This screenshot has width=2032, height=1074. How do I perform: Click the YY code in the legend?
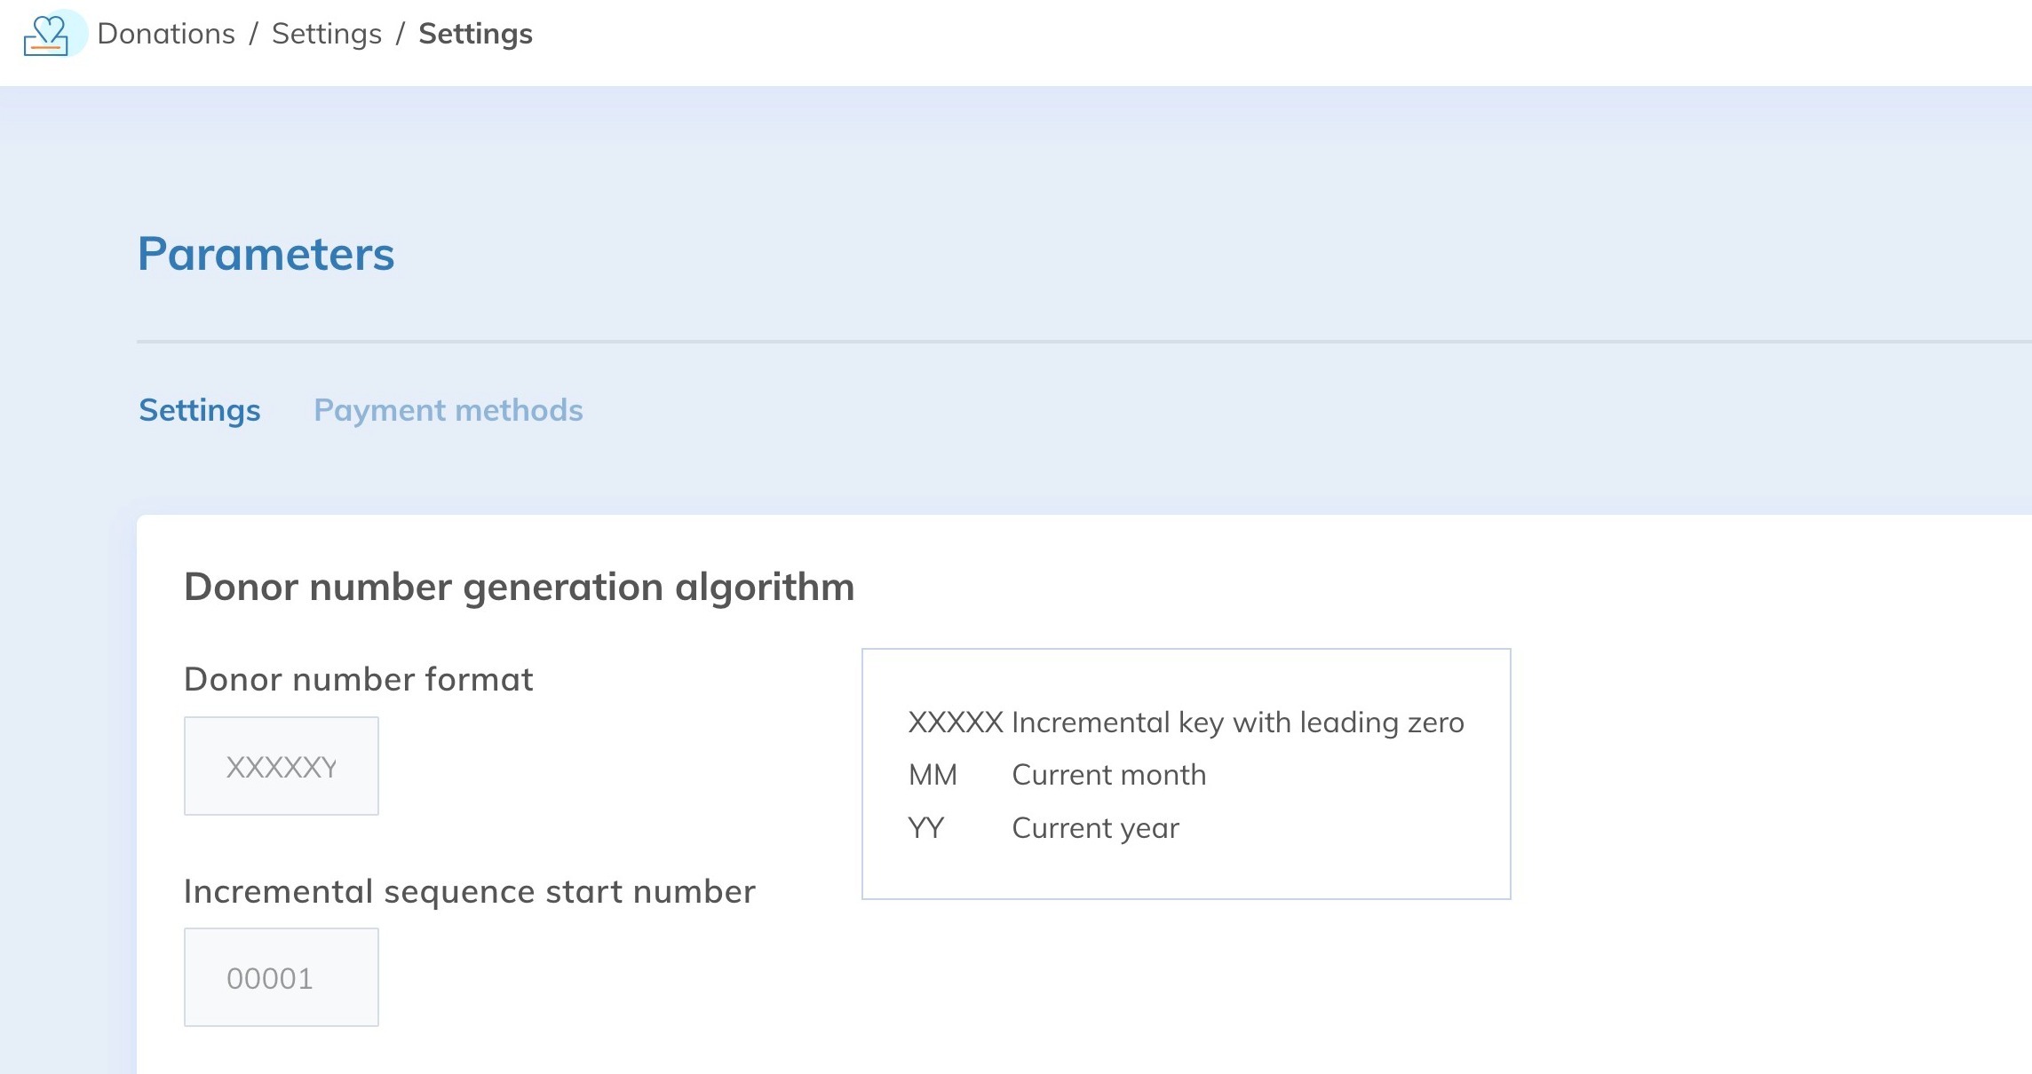(925, 828)
